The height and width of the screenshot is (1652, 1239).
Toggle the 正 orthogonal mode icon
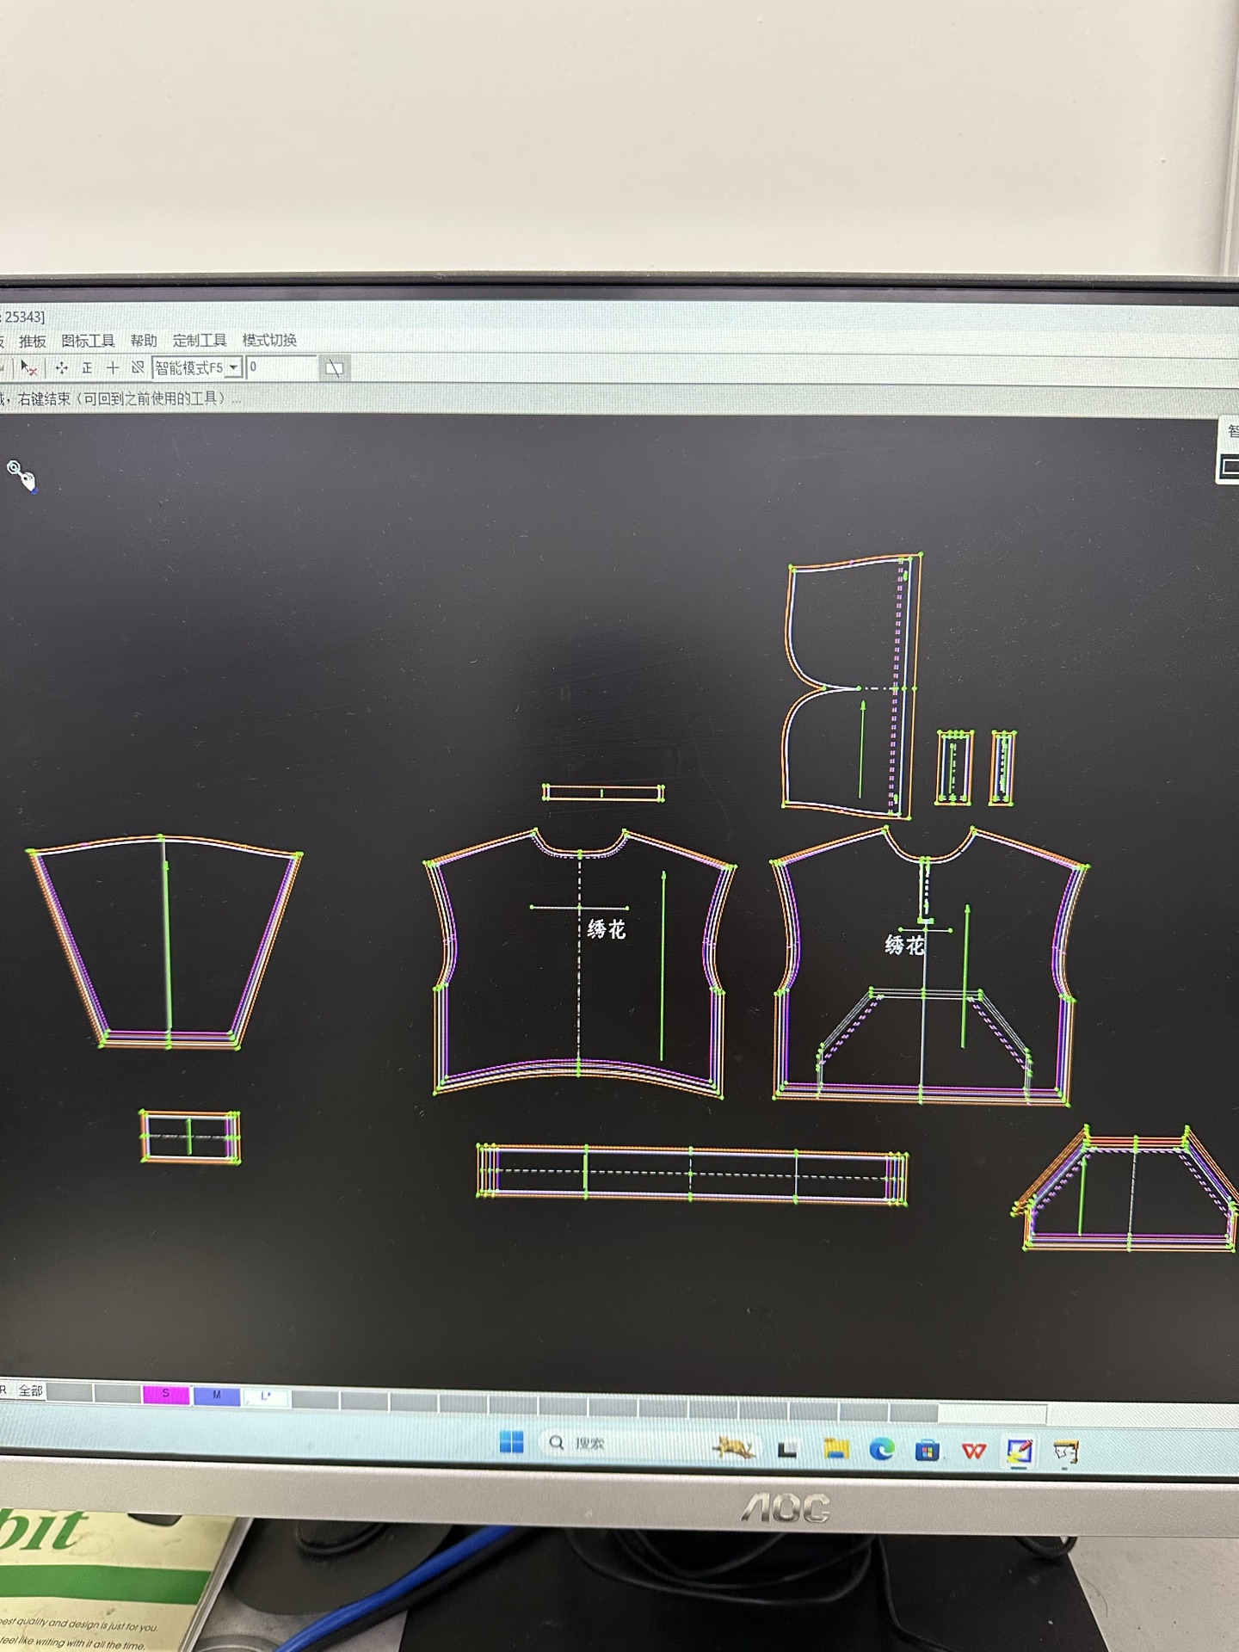(x=87, y=368)
